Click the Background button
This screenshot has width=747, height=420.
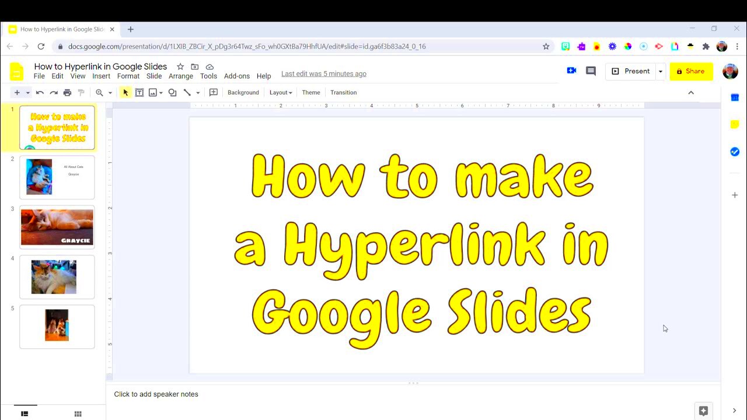tap(243, 92)
